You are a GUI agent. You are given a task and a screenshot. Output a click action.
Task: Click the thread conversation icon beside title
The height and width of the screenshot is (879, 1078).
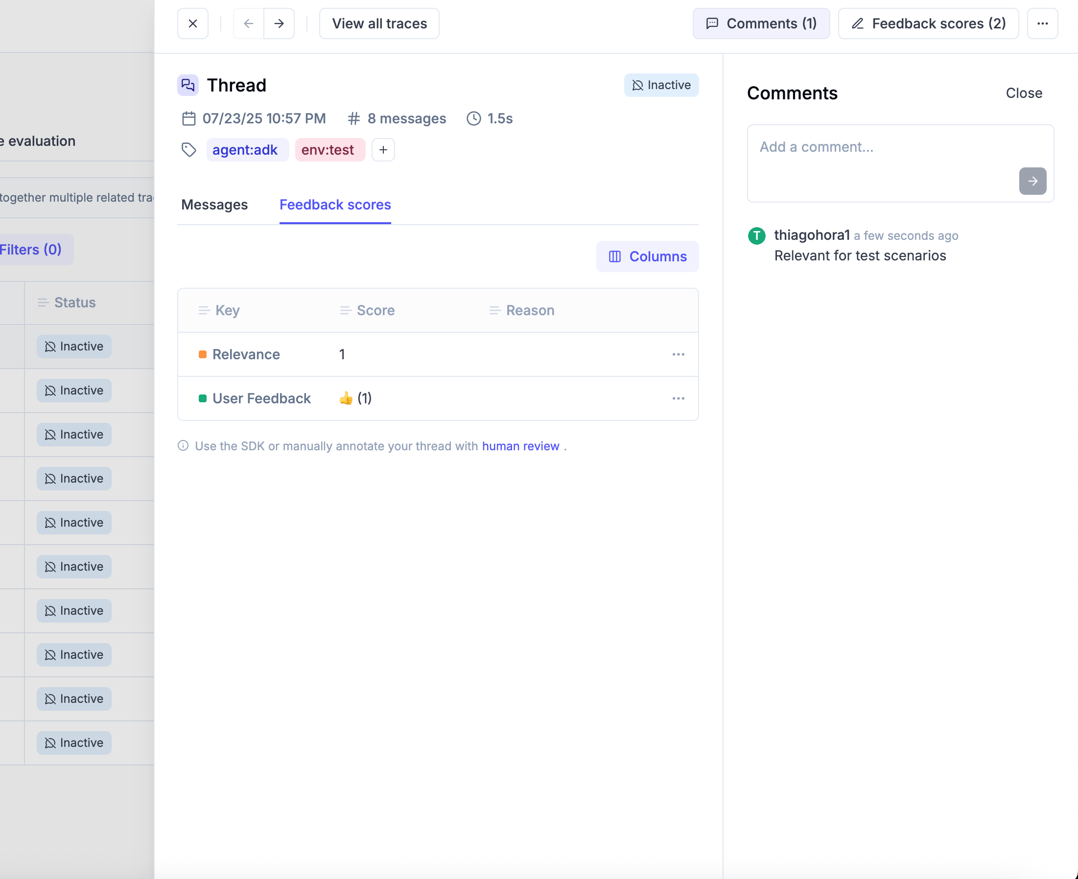tap(188, 85)
